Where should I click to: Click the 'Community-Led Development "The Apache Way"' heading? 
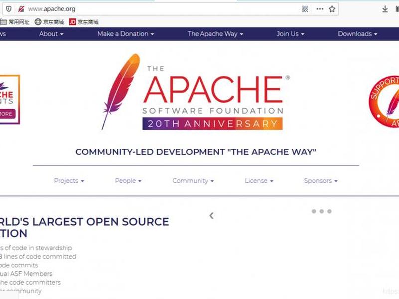tap(196, 152)
